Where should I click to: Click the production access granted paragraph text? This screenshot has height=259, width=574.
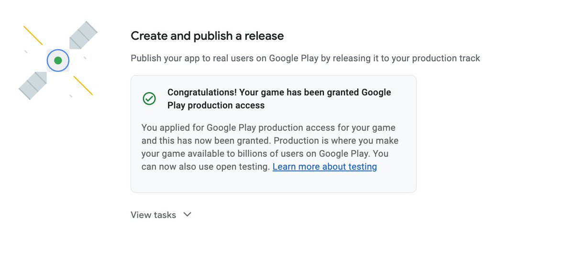pyautogui.click(x=270, y=147)
